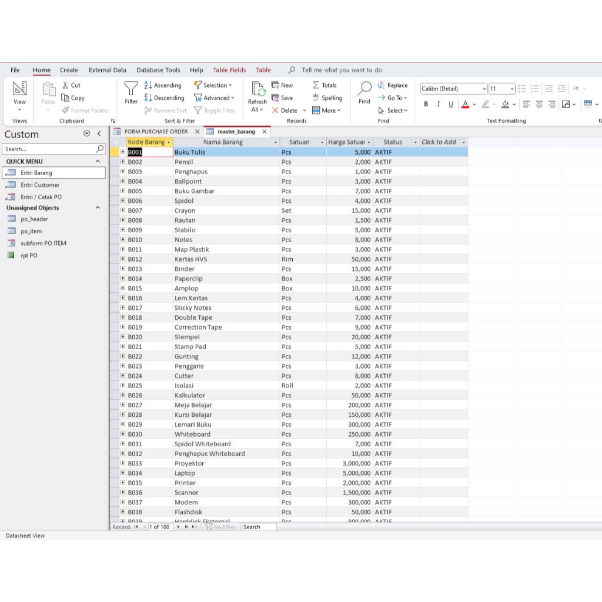Switch to FORM PURCHASE ORDER tab
The image size is (602, 602).
coord(155,132)
